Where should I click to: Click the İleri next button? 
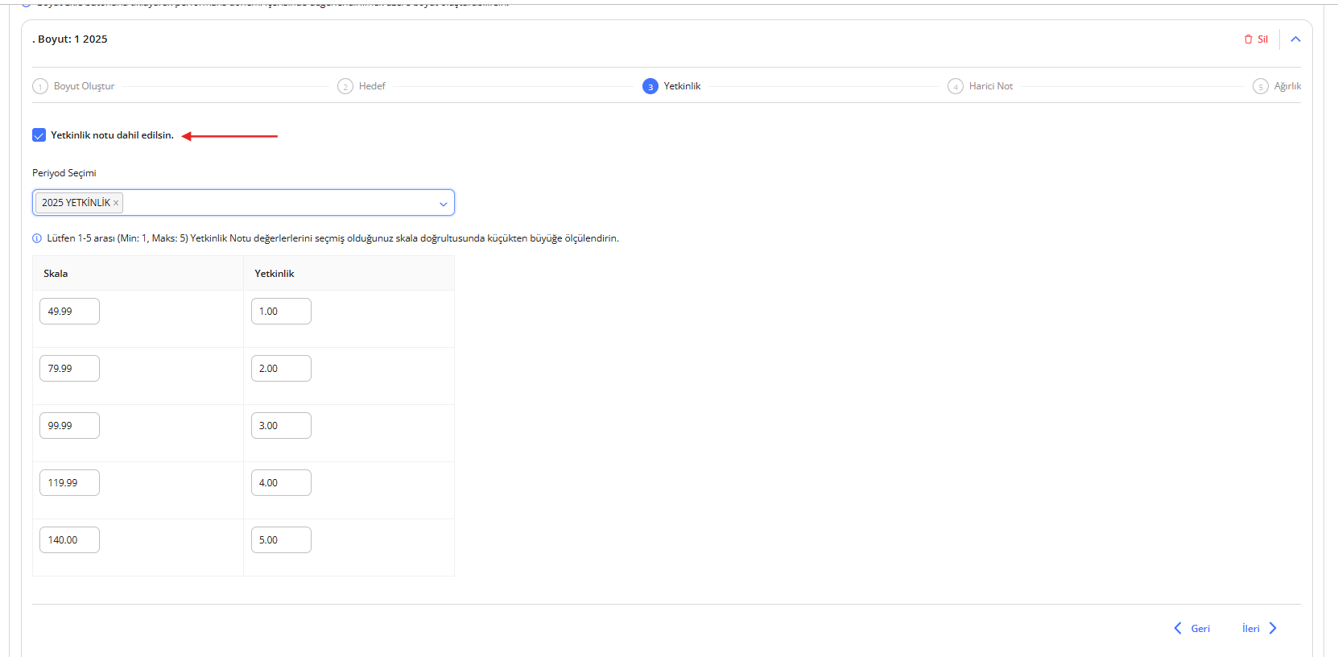1259,629
